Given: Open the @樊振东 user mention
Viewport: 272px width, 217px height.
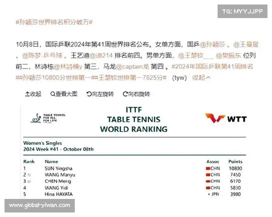Looking at the screenshot, I should [230, 56].
